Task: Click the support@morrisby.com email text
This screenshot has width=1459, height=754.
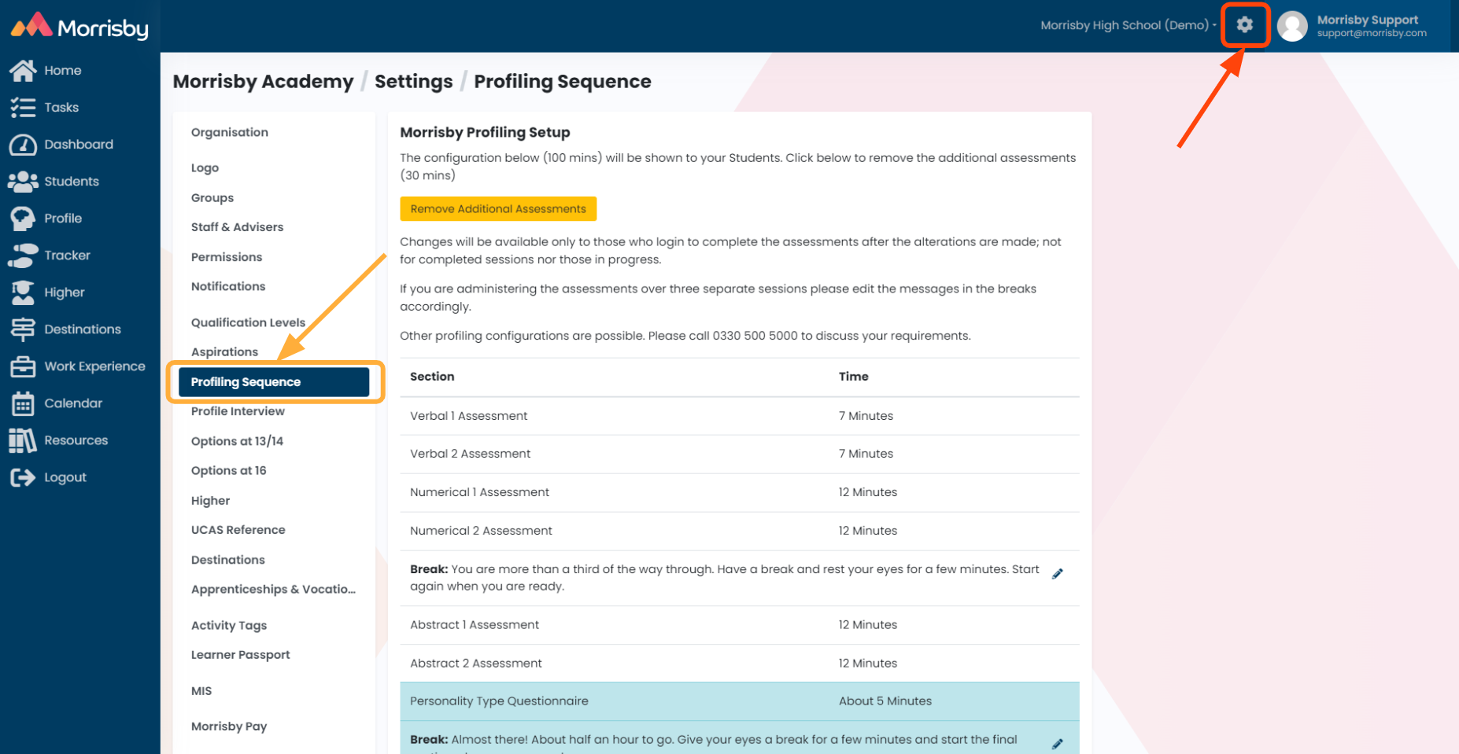Action: (1372, 33)
